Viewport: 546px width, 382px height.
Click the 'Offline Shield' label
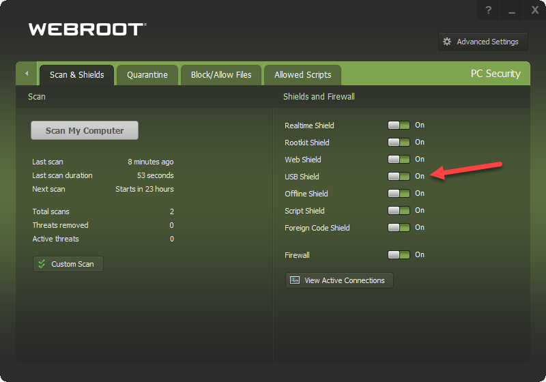tap(306, 194)
